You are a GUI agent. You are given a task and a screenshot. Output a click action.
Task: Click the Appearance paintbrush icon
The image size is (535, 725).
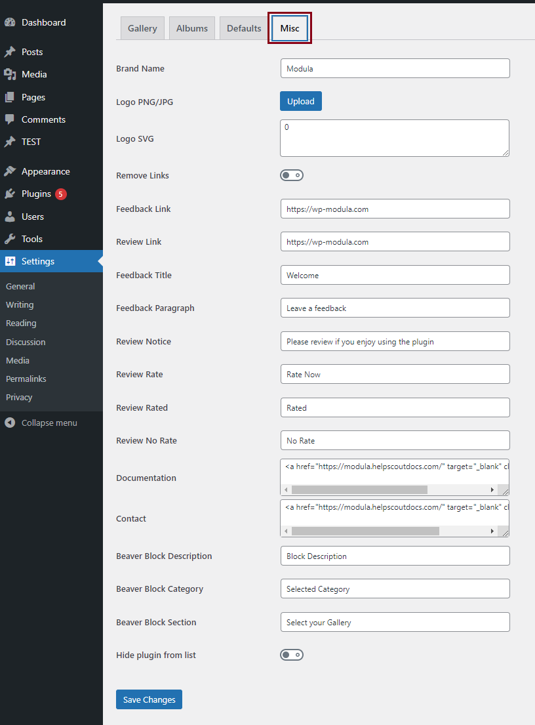click(10, 171)
